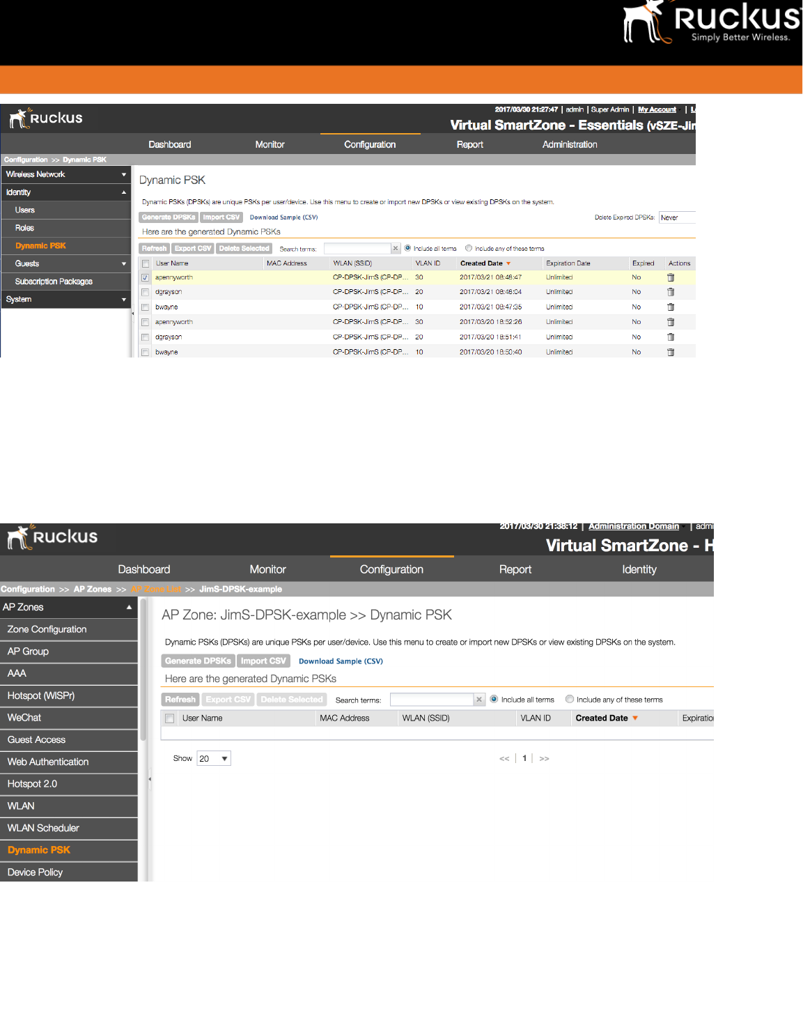Open Administration tab in upper screenshot
Viewport: 803px width, 1023px height.
click(x=570, y=145)
